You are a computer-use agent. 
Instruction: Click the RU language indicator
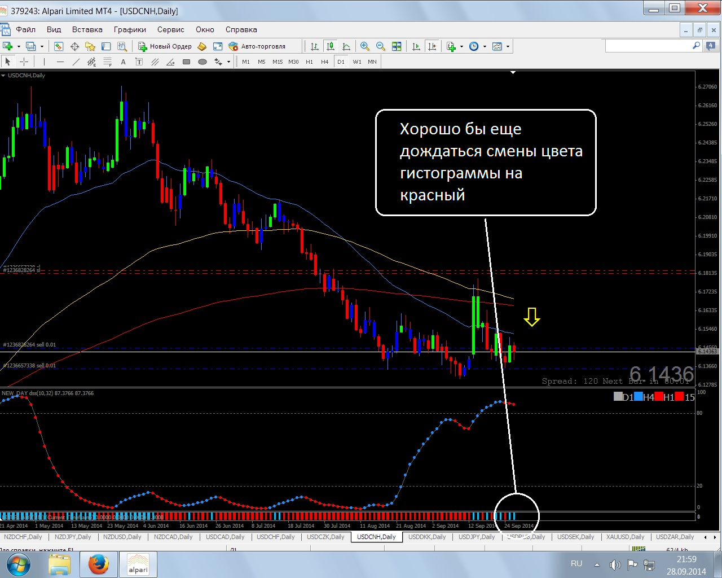tap(576, 563)
